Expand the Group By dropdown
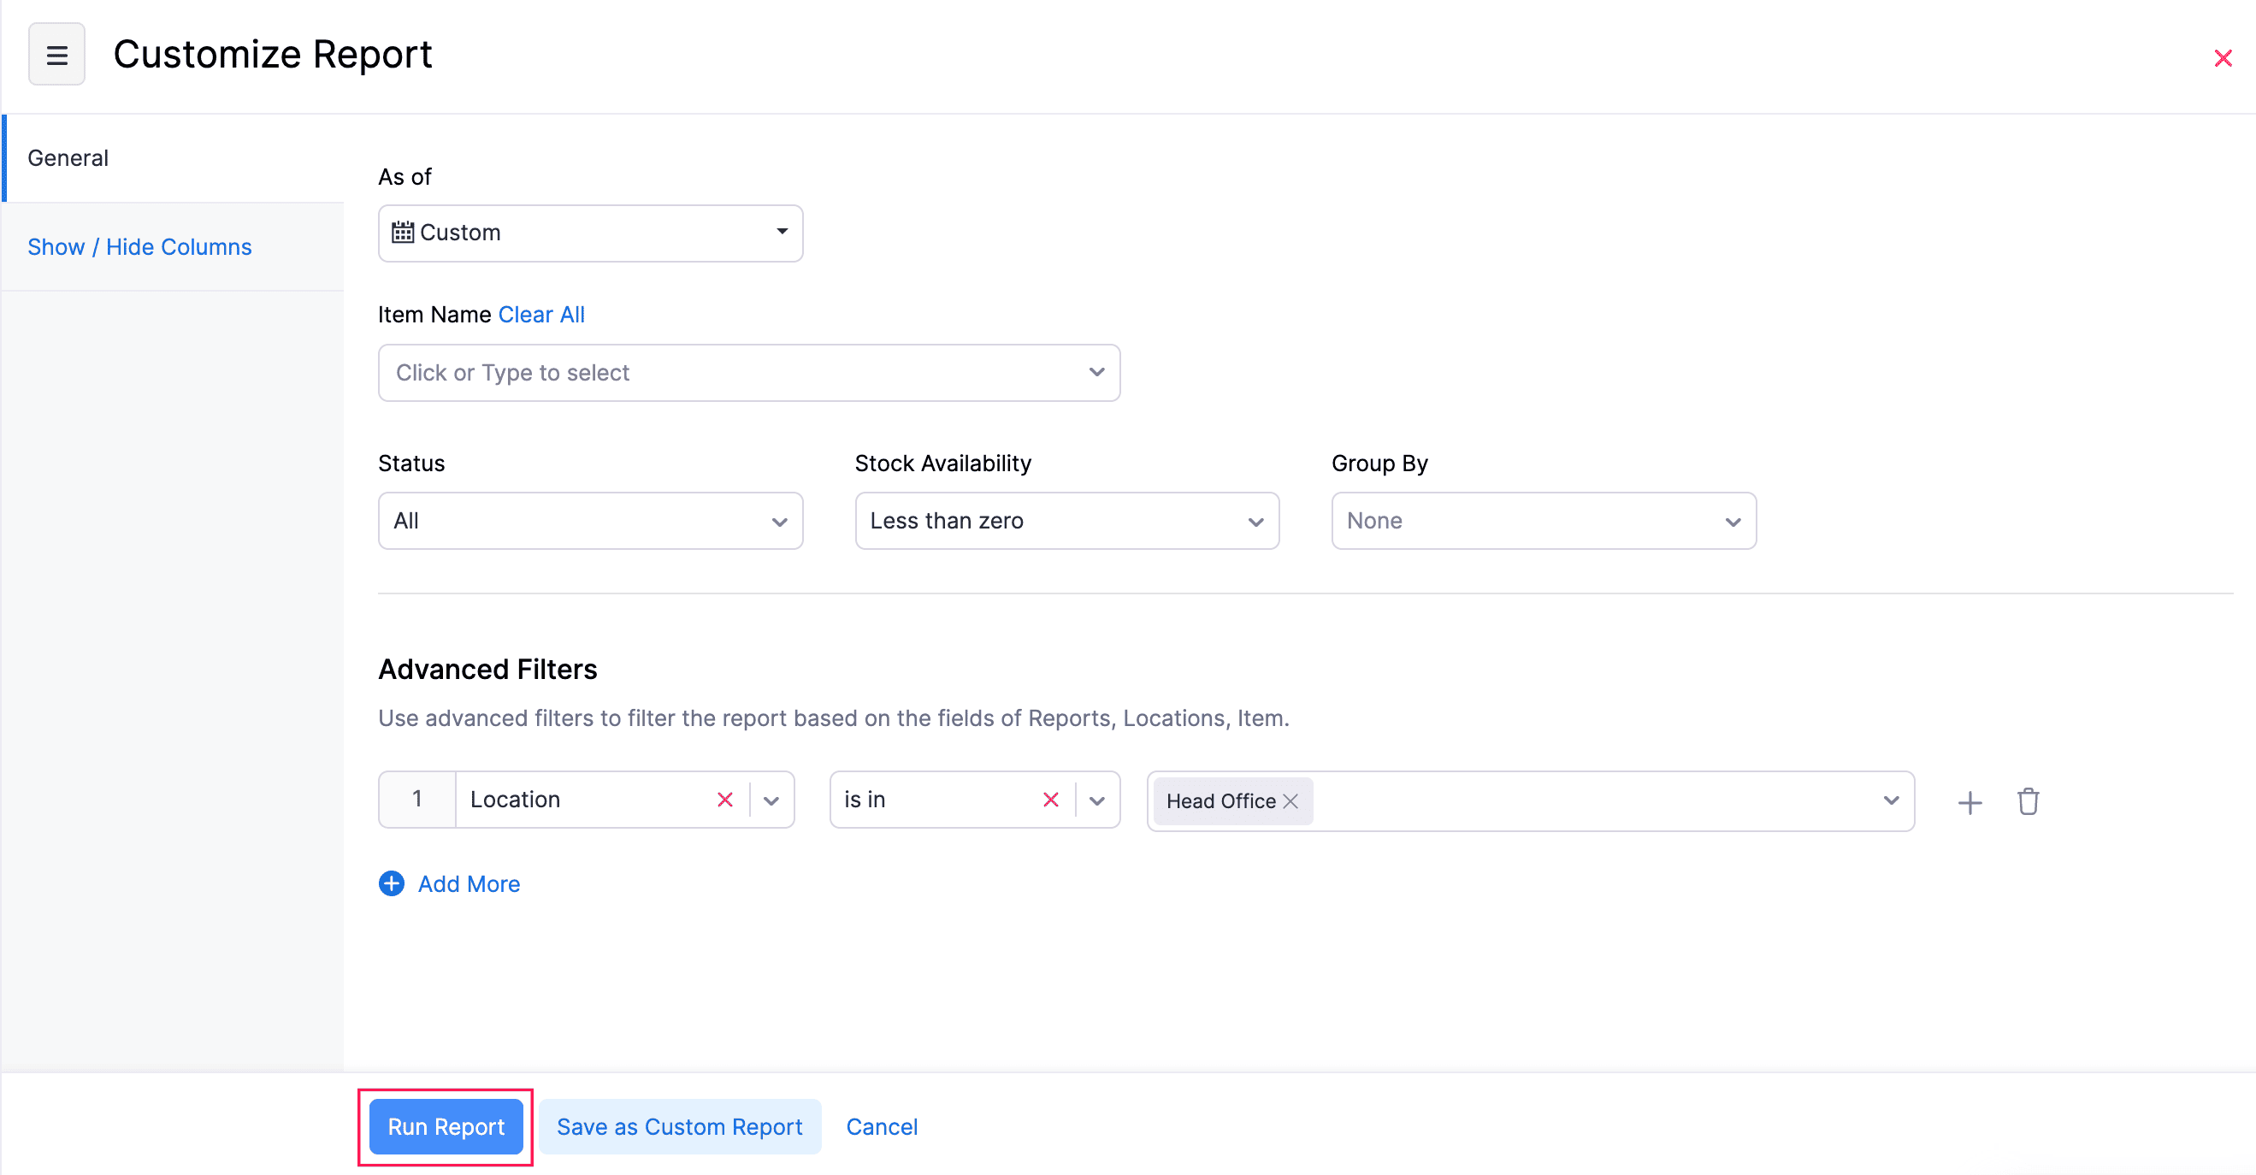Screen dimensions: 2256x1175 pyautogui.click(x=1543, y=521)
